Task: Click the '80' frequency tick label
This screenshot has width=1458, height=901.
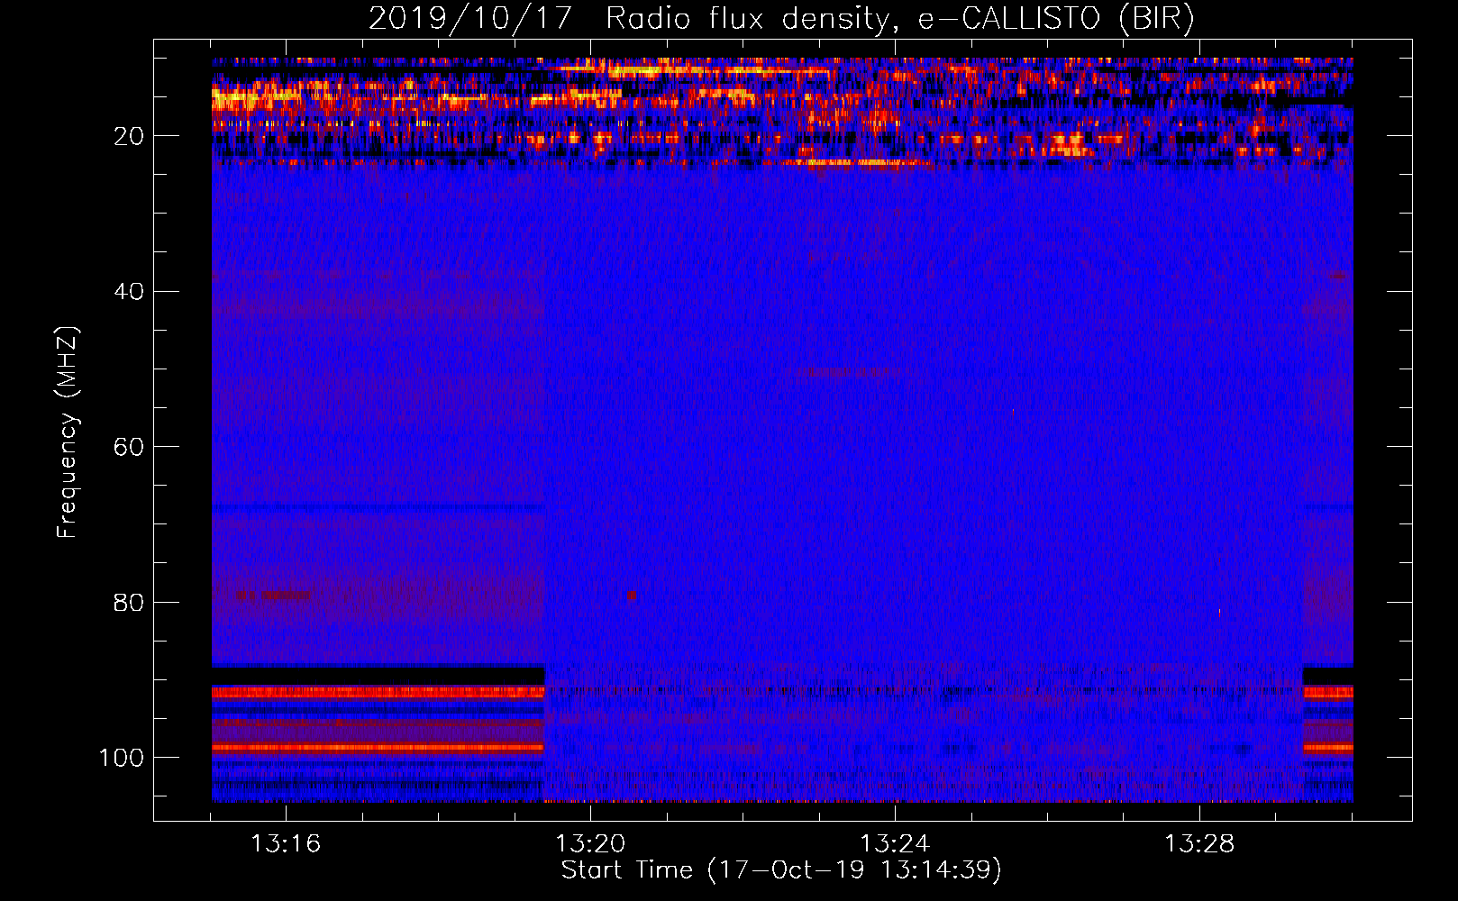Action: coord(129,602)
